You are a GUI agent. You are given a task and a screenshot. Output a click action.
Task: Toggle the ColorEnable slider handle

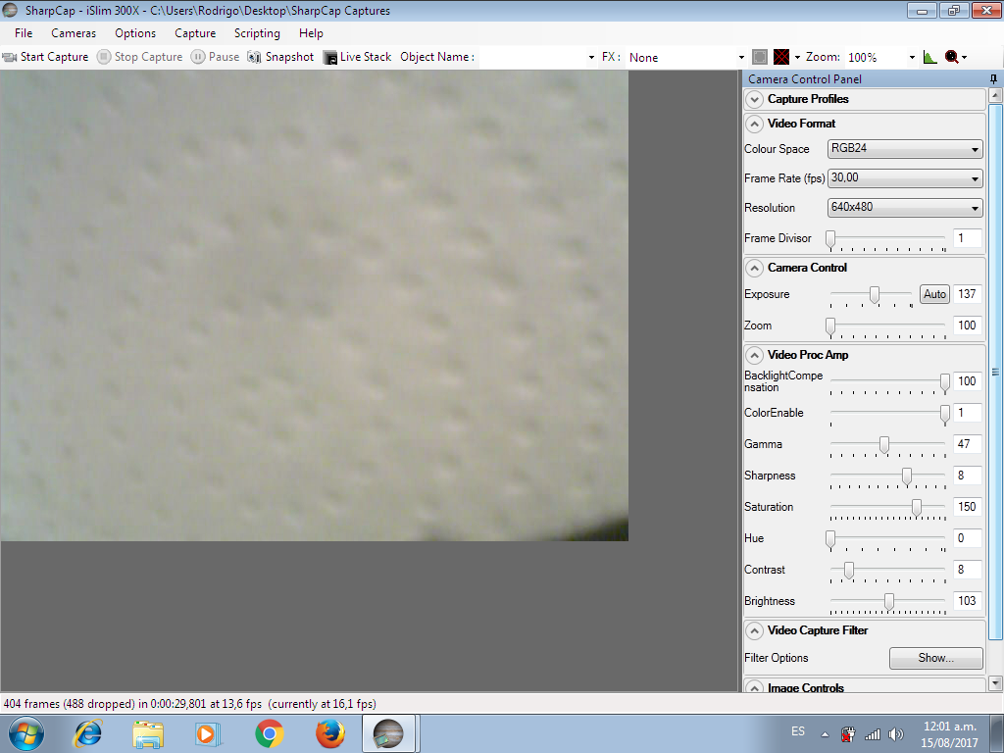[944, 414]
